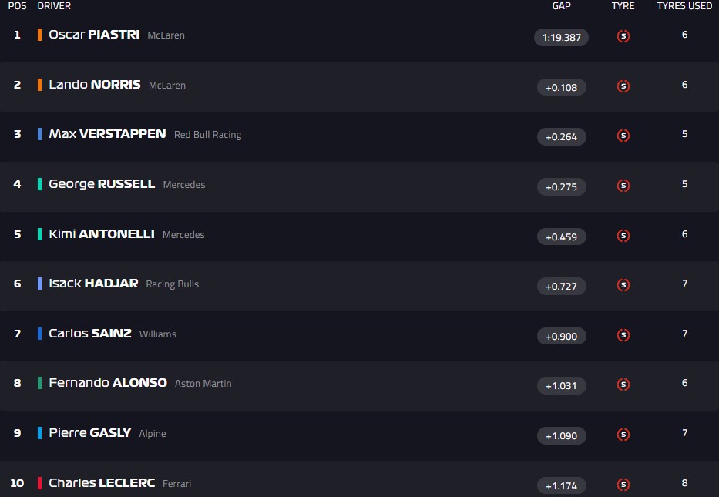
Task: Click the soft tyre icon for Sainz
Action: click(x=623, y=335)
